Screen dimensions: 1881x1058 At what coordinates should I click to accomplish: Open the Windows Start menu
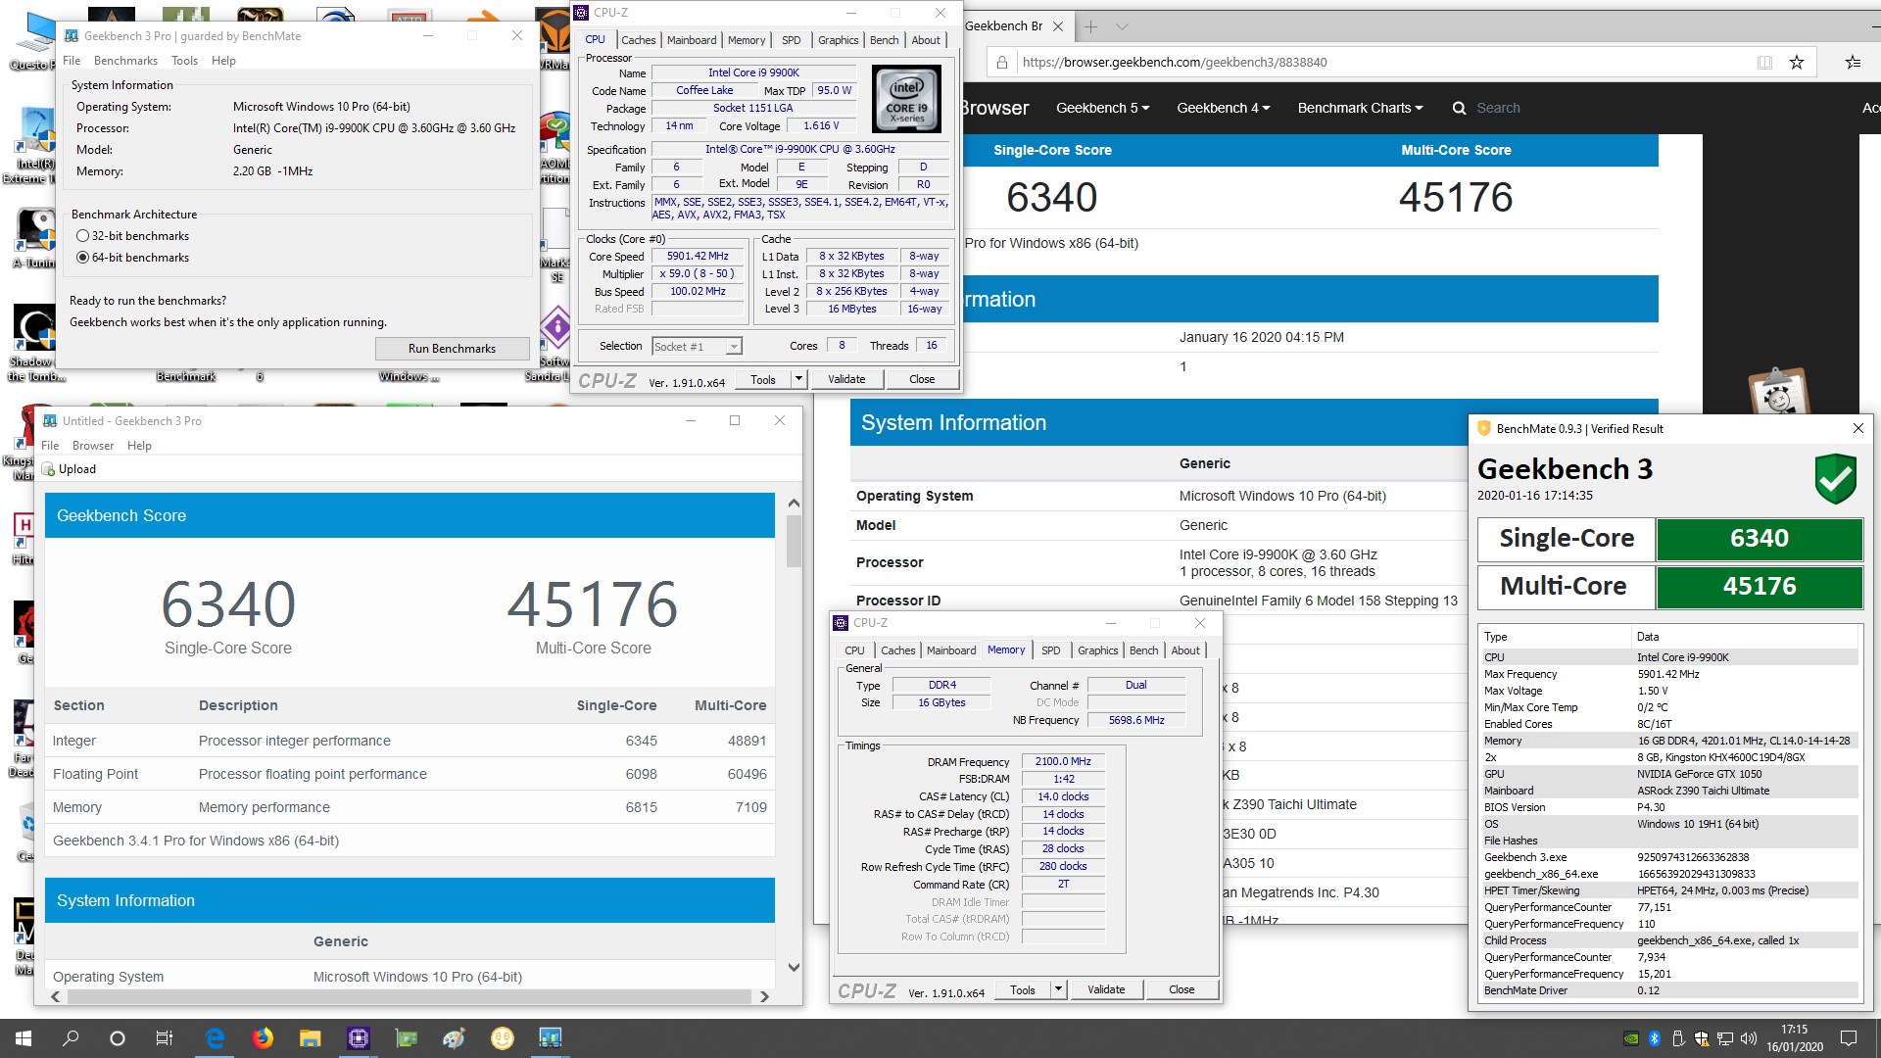pos(24,1038)
